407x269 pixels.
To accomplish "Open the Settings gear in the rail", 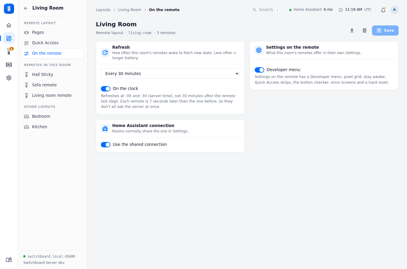I will (x=9, y=78).
